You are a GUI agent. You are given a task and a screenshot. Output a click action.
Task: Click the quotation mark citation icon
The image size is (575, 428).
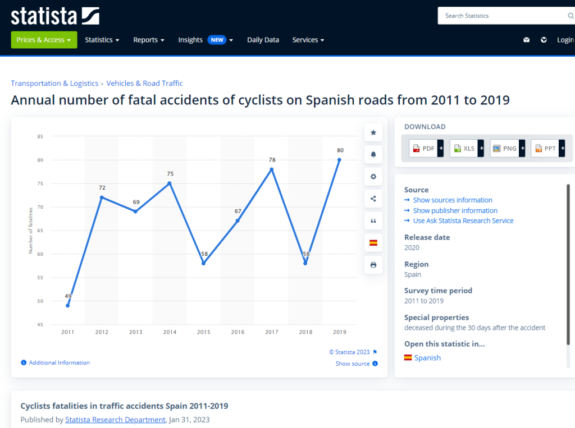click(373, 221)
